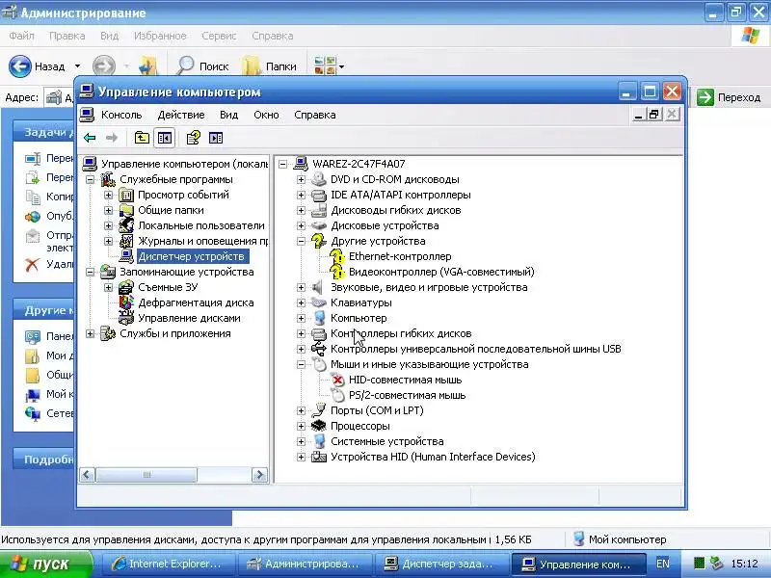Open the Консоль menu

click(121, 115)
